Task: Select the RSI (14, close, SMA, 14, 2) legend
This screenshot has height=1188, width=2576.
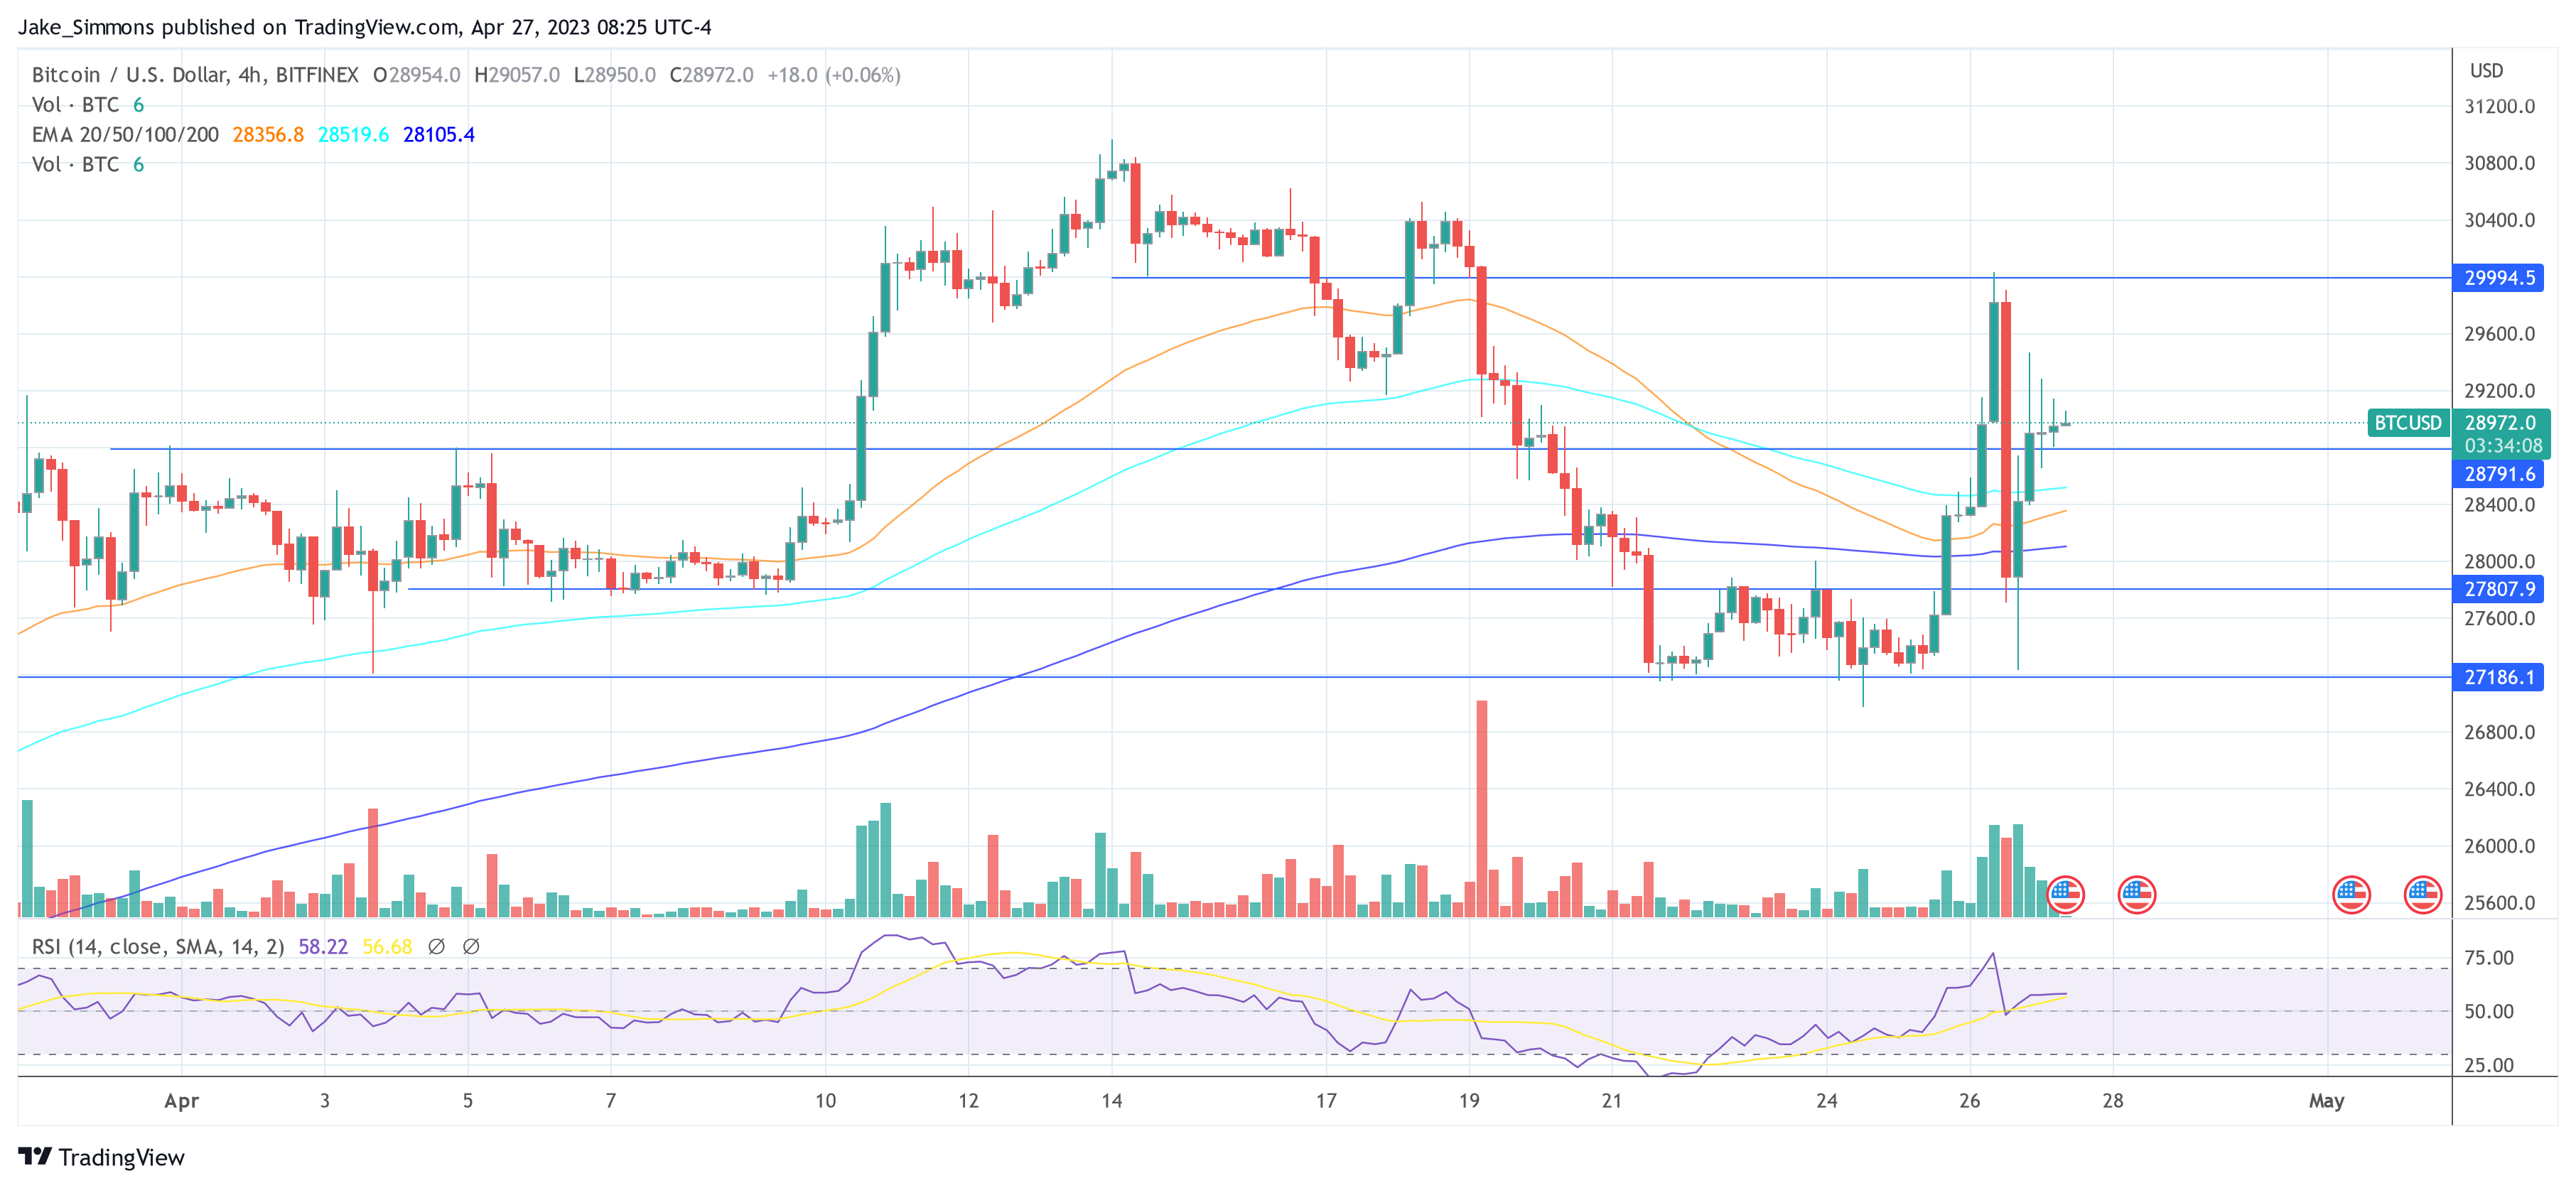Action: 158,946
